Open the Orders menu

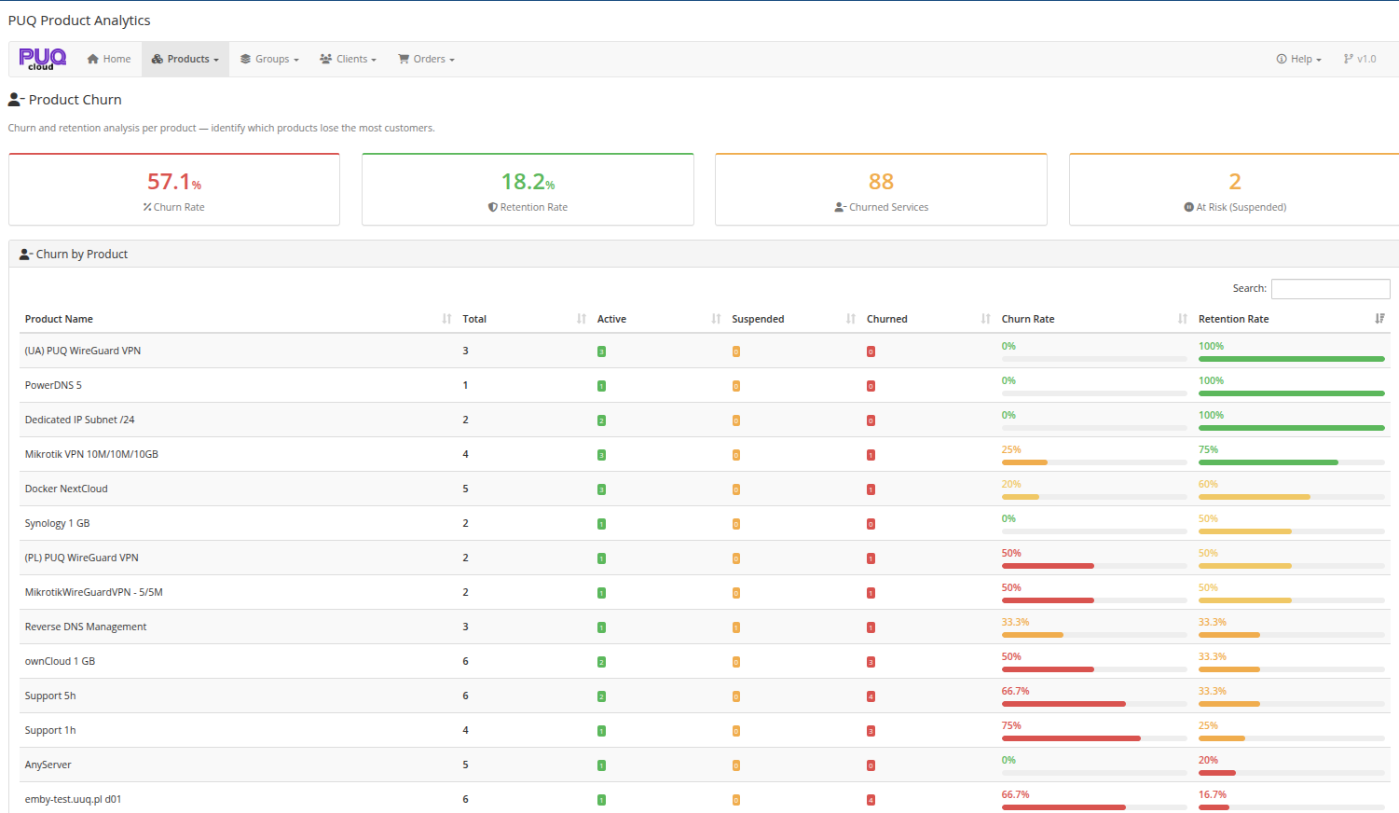425,58
